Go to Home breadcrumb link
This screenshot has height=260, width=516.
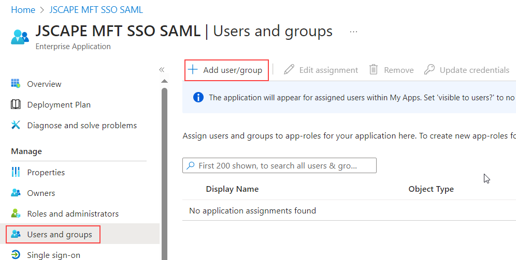click(x=23, y=10)
